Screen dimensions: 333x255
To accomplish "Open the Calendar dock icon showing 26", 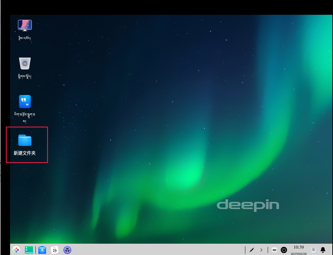I will pos(55,250).
